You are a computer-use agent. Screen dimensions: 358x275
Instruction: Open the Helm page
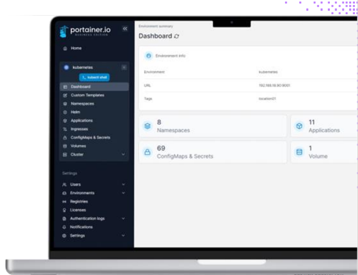pyautogui.click(x=75, y=112)
